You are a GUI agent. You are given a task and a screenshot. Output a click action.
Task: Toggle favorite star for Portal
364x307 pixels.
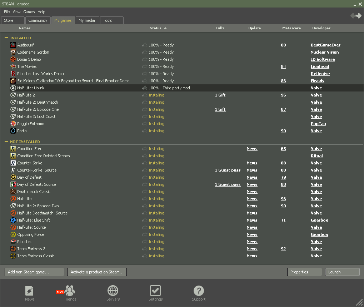(x=144, y=131)
